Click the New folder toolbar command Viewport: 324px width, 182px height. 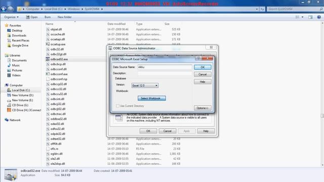(x=64, y=17)
